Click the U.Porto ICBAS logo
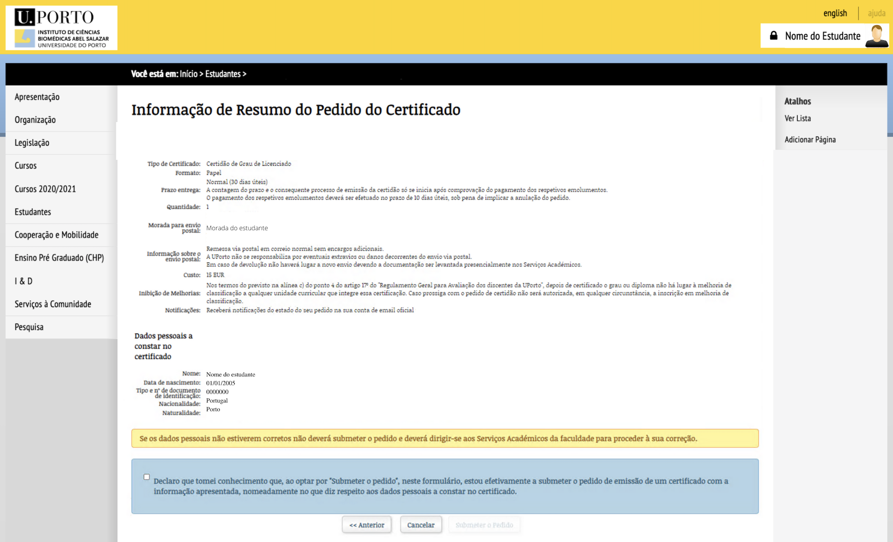Image resolution: width=893 pixels, height=542 pixels. (61, 28)
